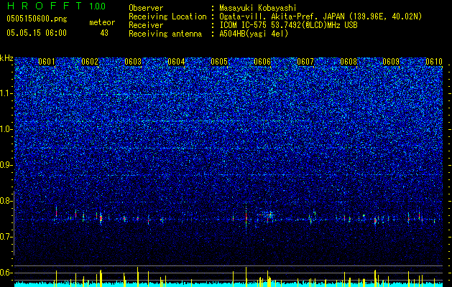452x287 pixels.
Task: Click the date stamp 05.05.15 06:00
Action: click(37, 33)
